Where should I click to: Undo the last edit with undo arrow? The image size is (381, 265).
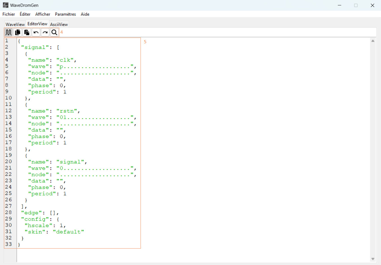click(x=36, y=33)
